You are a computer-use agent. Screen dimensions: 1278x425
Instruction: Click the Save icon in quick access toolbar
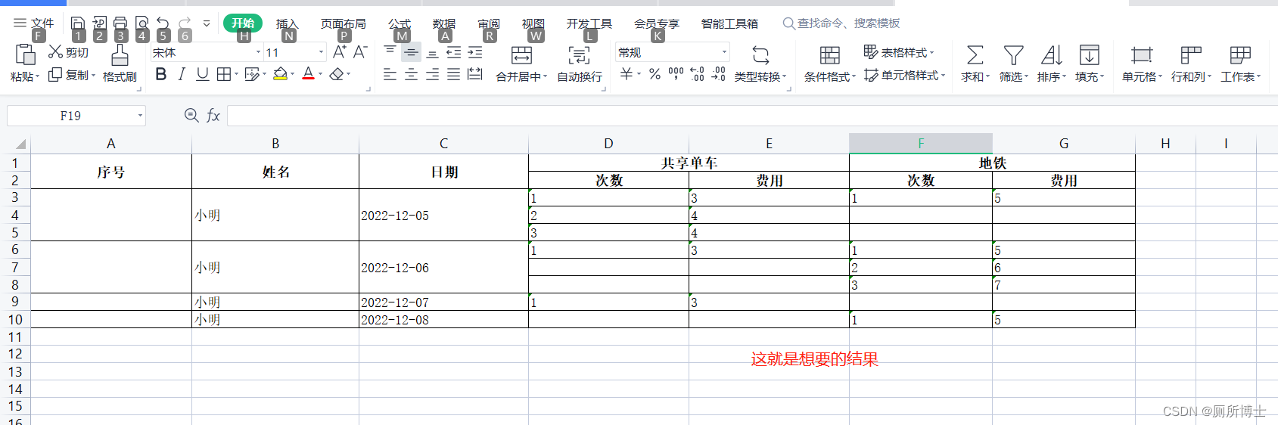(x=78, y=23)
